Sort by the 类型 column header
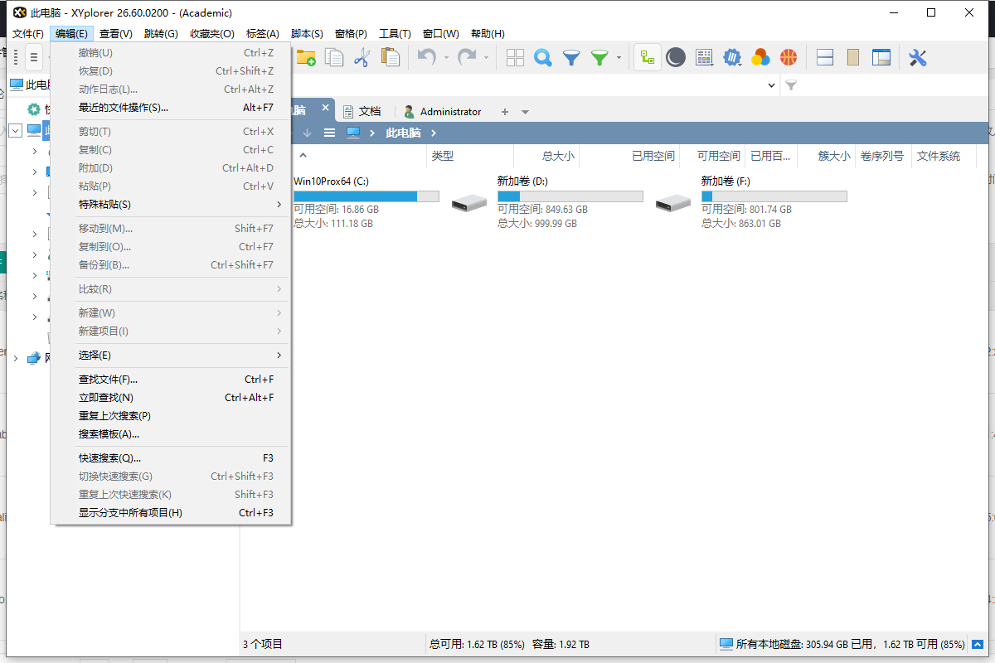995x663 pixels. click(470, 156)
